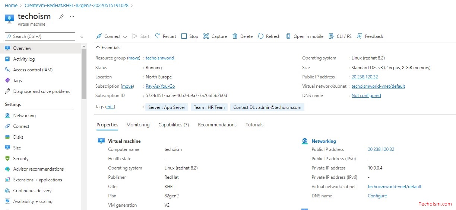The width and height of the screenshot is (456, 210).
Task: Click the Start button in the toolbar
Action: tap(141, 36)
